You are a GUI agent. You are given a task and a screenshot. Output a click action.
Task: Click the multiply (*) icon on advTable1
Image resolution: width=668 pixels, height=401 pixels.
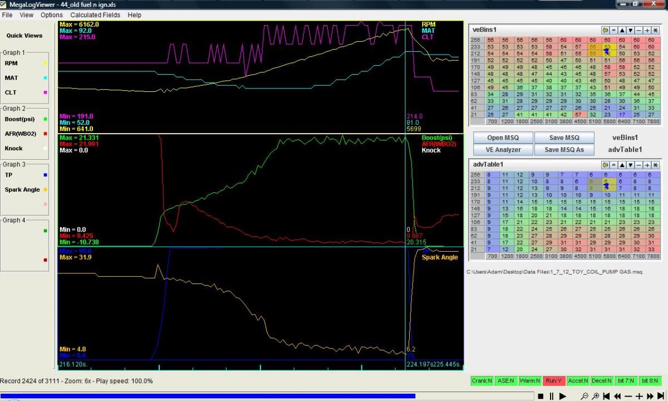pyautogui.click(x=655, y=165)
